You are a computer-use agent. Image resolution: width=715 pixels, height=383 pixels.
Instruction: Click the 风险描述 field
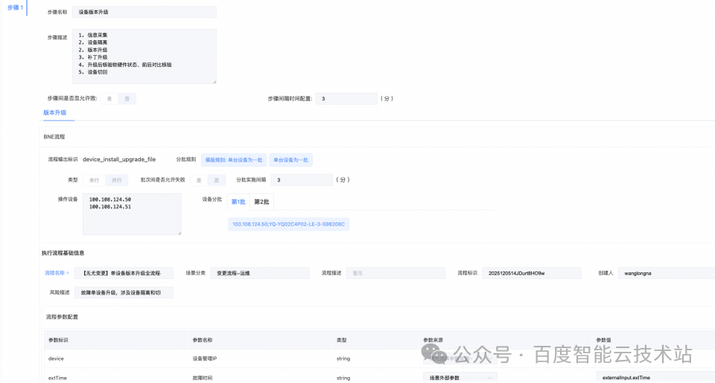[124, 293]
